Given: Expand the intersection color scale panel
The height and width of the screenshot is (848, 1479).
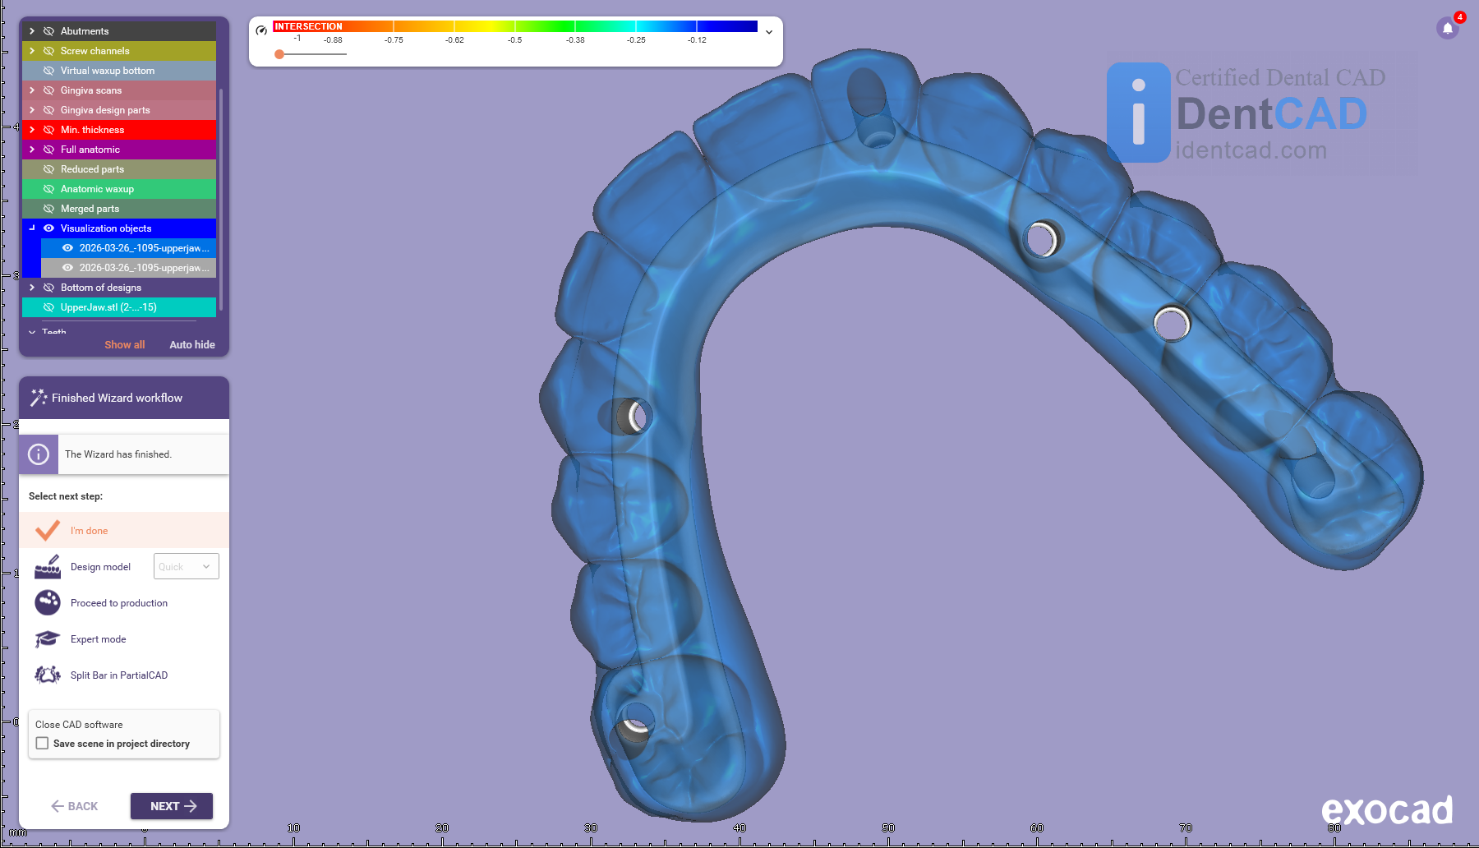Looking at the screenshot, I should (769, 32).
